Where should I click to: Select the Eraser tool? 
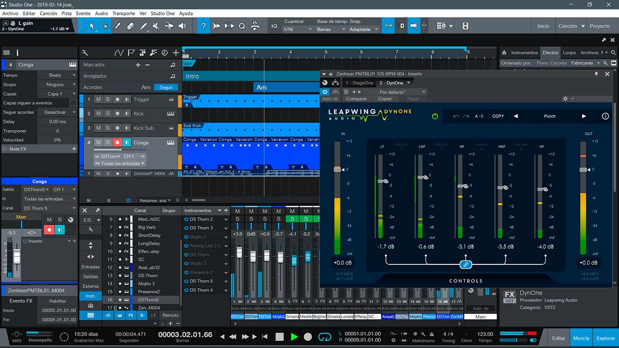[130, 25]
